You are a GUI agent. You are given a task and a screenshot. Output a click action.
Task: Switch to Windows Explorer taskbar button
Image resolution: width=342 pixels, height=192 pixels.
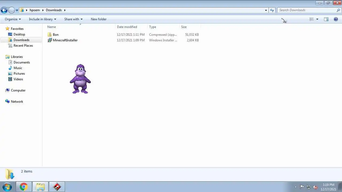pos(40,187)
